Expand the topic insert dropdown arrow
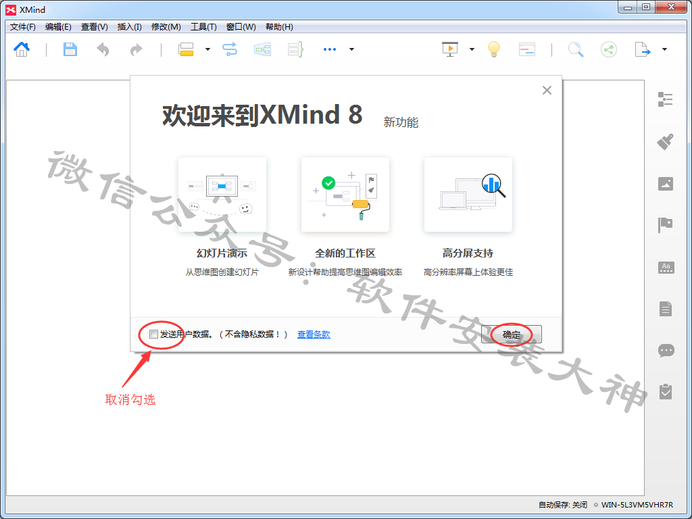Screen dimensions: 692x519 pyautogui.click(x=207, y=49)
